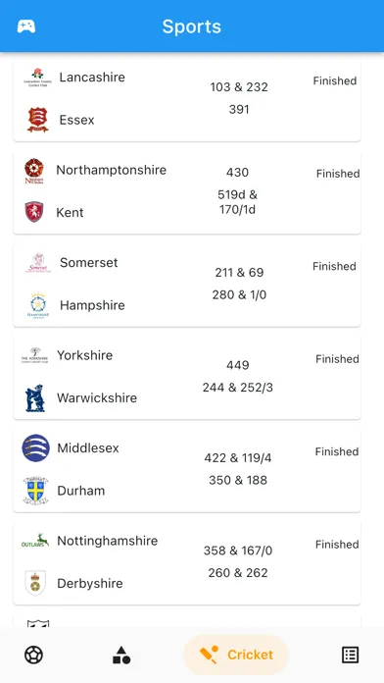Open Hampshire team name link
This screenshot has height=683, width=384.
pyautogui.click(x=92, y=305)
